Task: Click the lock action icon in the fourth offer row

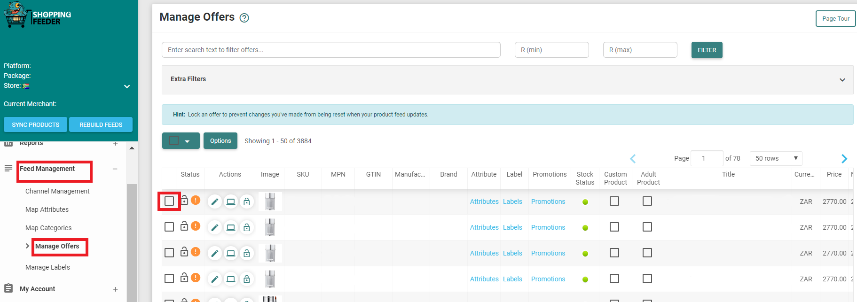Action: 247,279
